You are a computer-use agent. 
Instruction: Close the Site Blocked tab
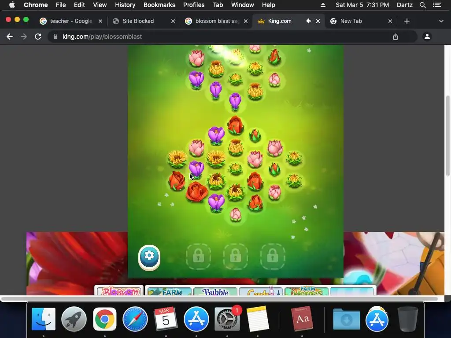173,21
